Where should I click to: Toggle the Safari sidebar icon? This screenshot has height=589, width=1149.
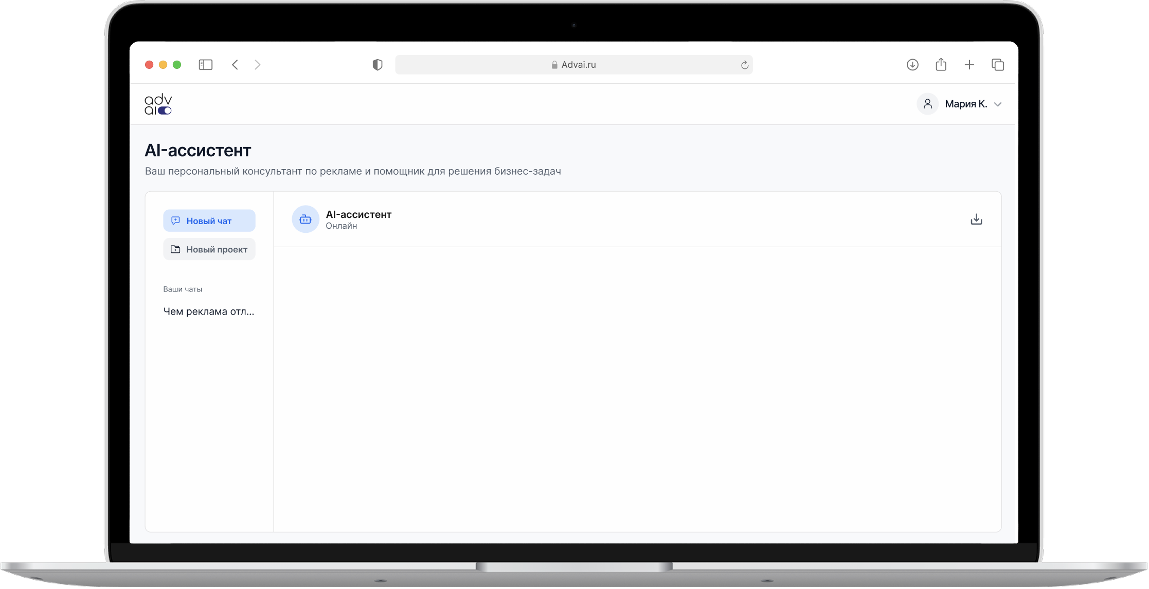tap(205, 65)
